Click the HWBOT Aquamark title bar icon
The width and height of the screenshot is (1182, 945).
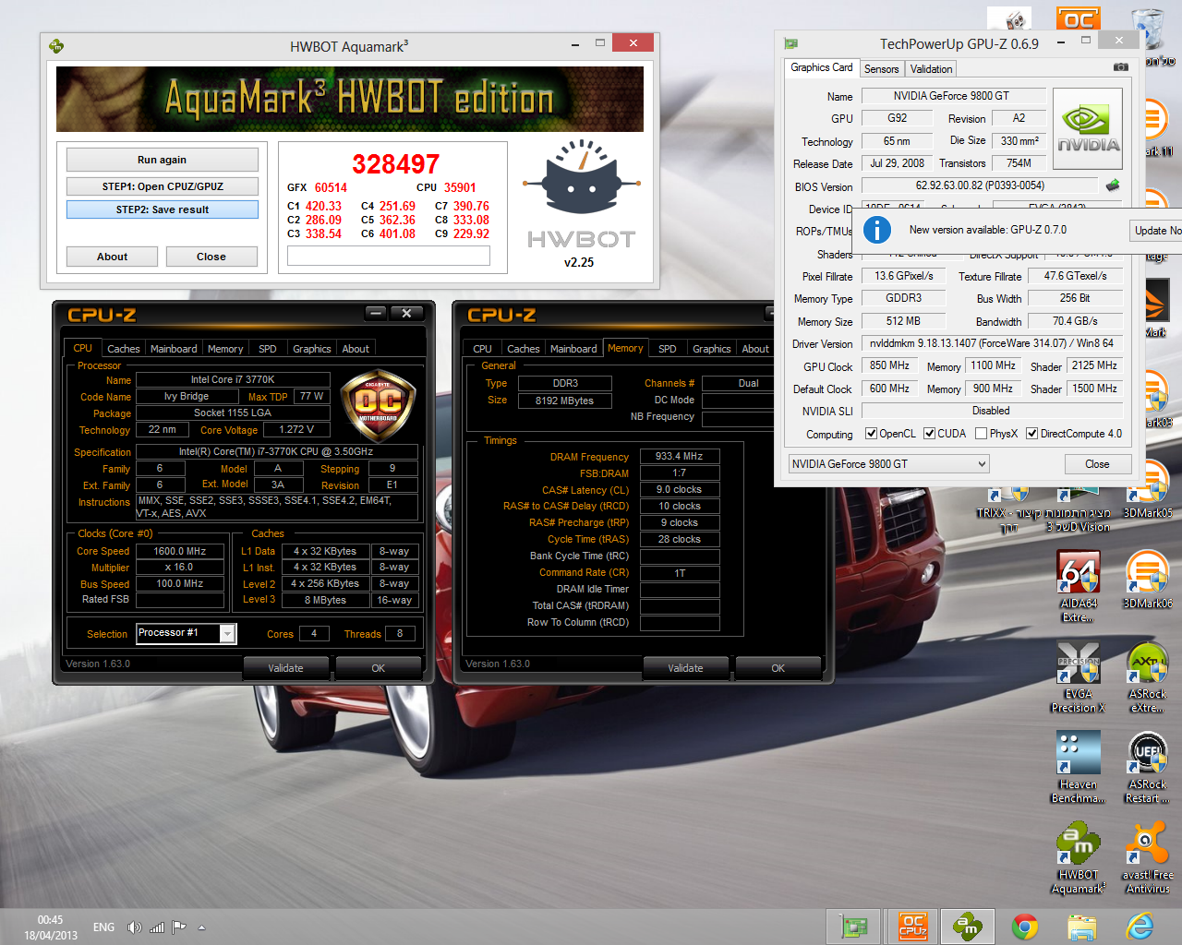[56, 45]
